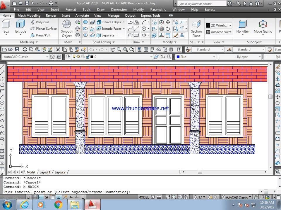Switch to Mesh Modeling ribbon tab
281x210 pixels.
tap(29, 15)
